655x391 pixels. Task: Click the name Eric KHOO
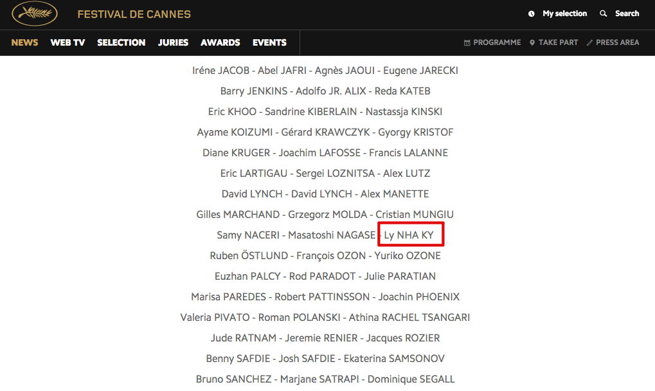point(232,111)
